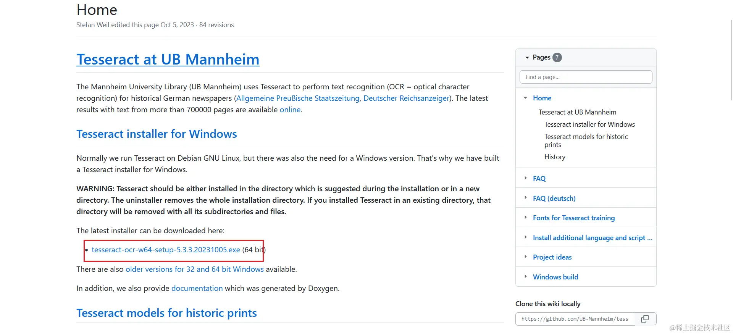Open the FAQ (deutsch) page
Viewport: 733px width, 334px height.
(554, 198)
